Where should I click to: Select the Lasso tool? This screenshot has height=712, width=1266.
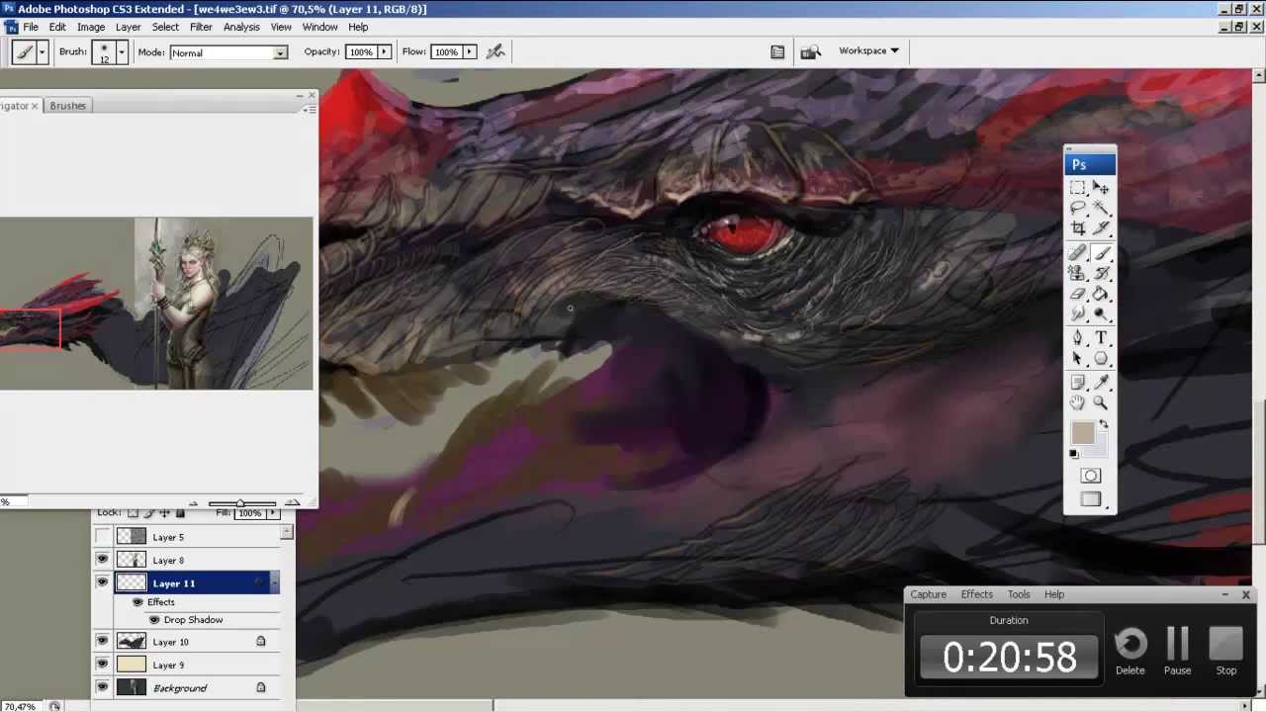pos(1078,208)
